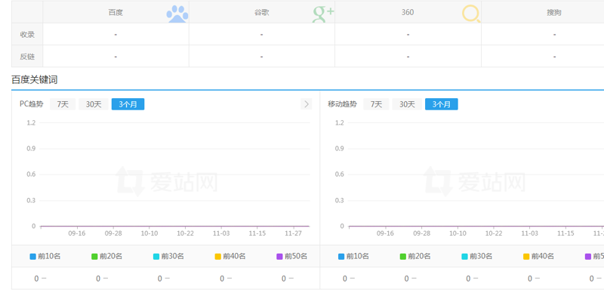Click the PC trend next arrow
This screenshot has height=290, width=604.
307,104
